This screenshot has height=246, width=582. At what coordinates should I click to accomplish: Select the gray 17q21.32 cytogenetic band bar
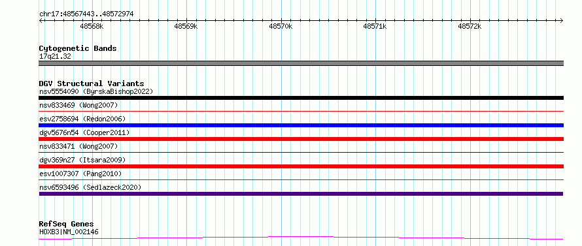click(301, 63)
